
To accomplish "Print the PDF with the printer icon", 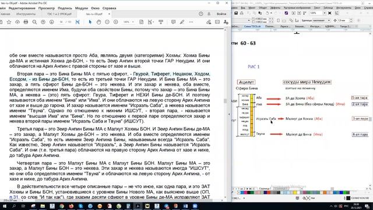I will tap(26, 22).
